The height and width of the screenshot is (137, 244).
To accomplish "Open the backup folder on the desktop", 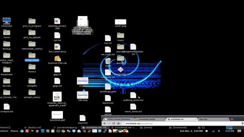I will tap(7, 44).
